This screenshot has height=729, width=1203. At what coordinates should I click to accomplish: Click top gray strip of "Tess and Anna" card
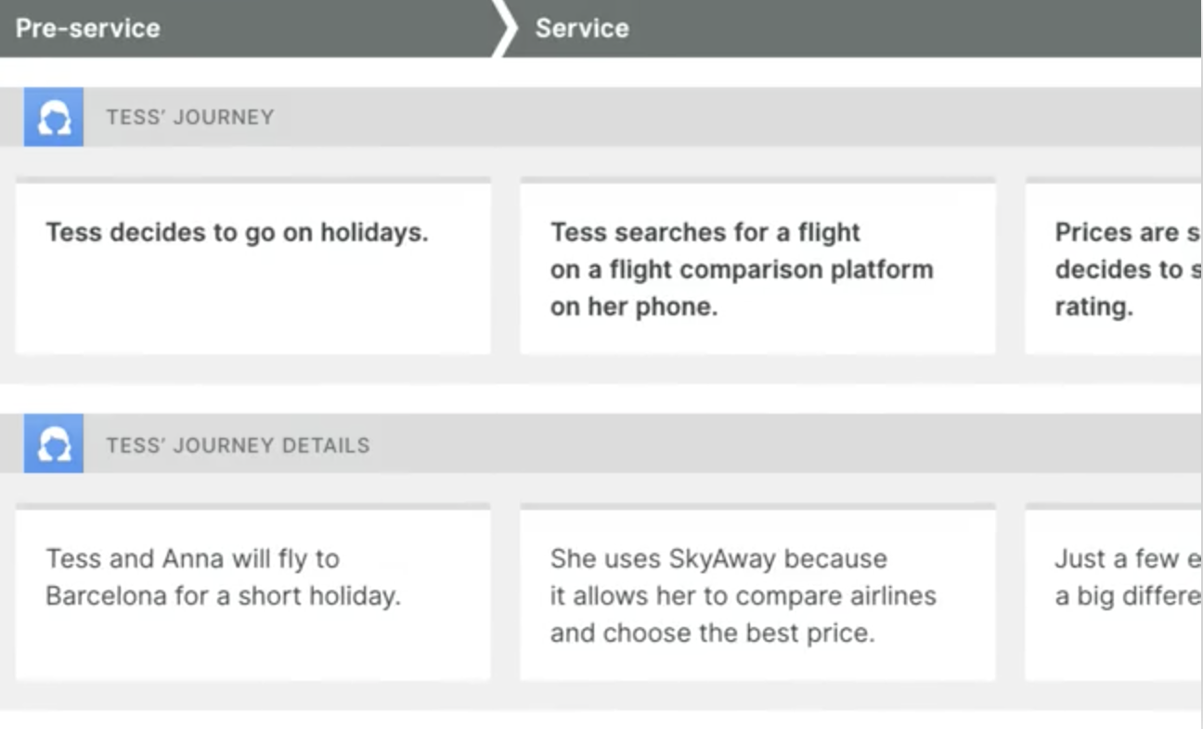point(252,507)
